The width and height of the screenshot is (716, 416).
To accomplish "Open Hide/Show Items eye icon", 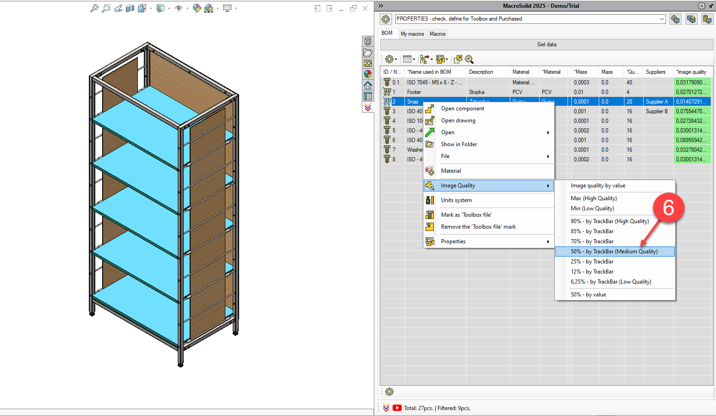I will (x=179, y=8).
